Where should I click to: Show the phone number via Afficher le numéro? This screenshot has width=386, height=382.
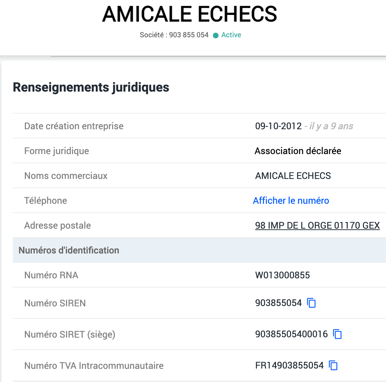tap(291, 201)
